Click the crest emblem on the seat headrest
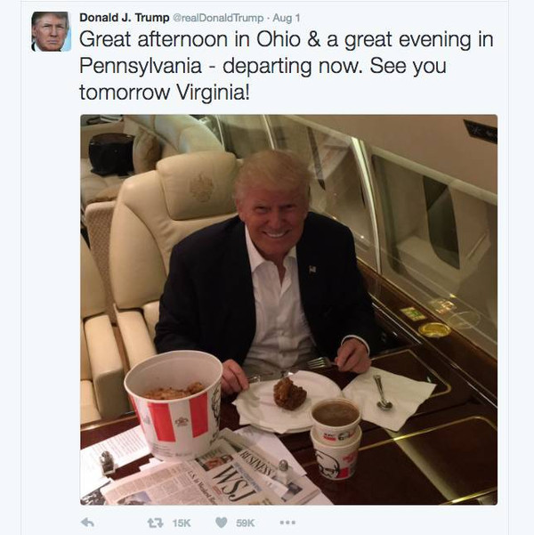The width and height of the screenshot is (534, 535). [202, 187]
